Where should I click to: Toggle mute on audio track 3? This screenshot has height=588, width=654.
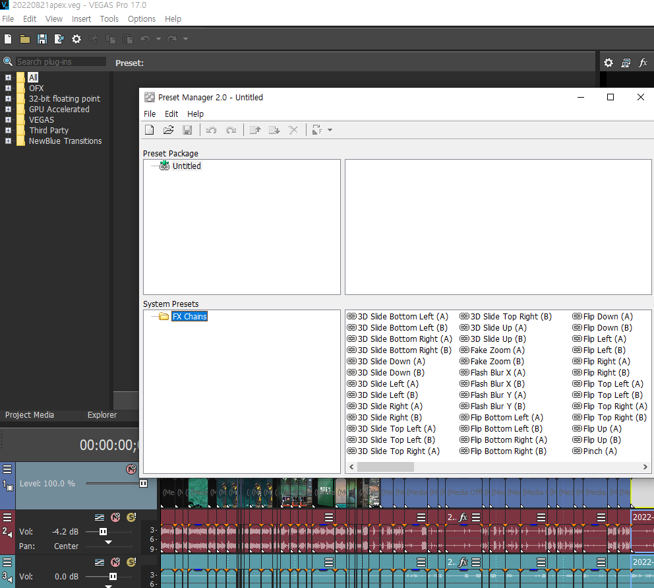click(115, 562)
